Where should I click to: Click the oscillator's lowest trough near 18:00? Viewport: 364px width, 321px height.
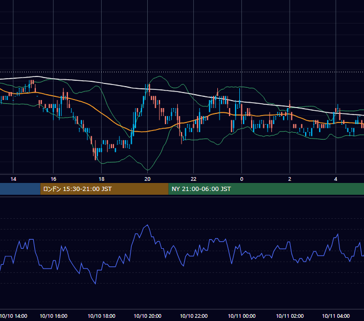pyautogui.click(x=95, y=284)
